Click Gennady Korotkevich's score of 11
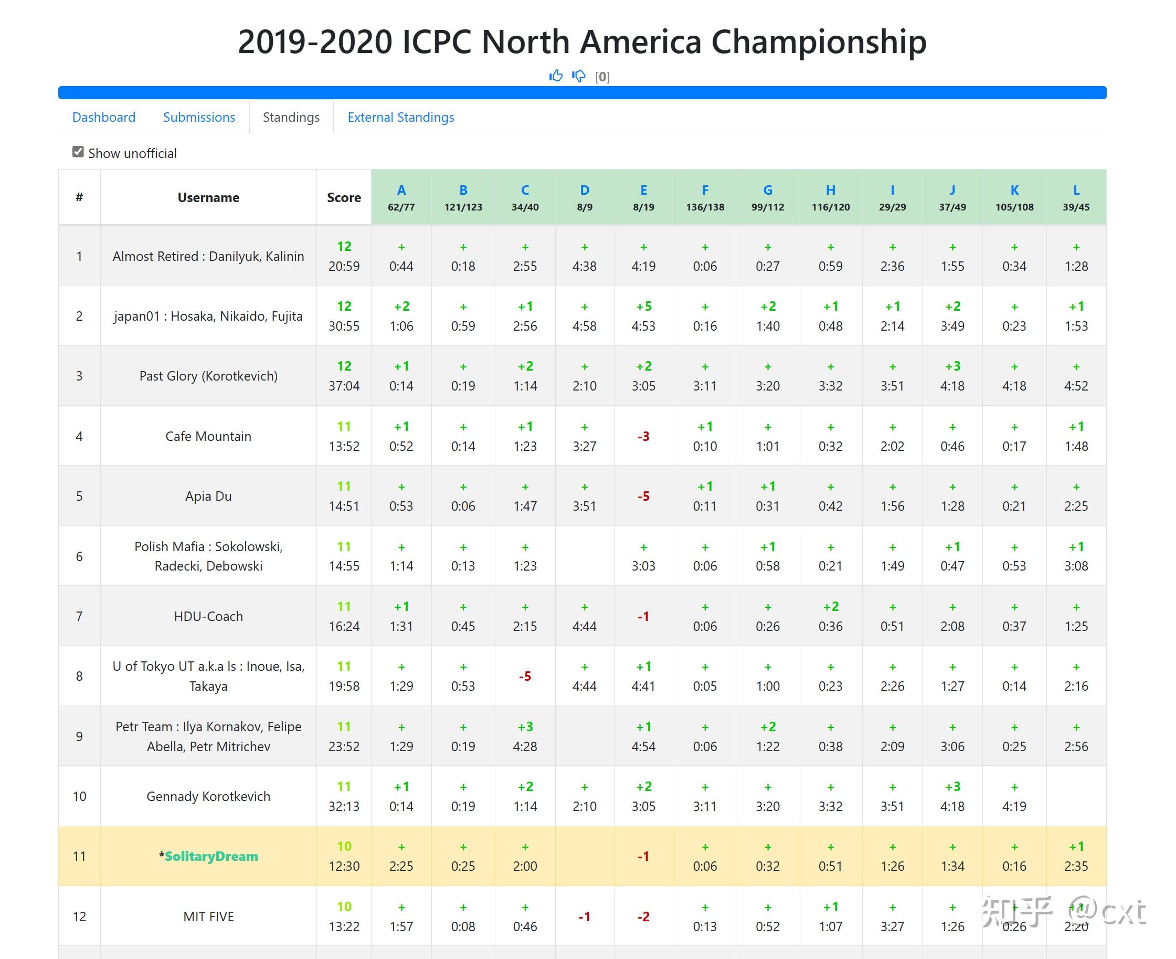The width and height of the screenshot is (1176, 959). (344, 786)
